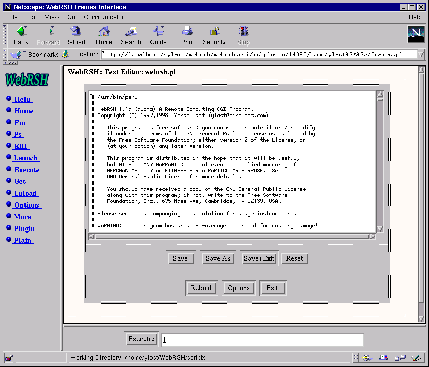The width and height of the screenshot is (429, 367).
Task: Follow the Upload sidebar link
Action: 26,194
